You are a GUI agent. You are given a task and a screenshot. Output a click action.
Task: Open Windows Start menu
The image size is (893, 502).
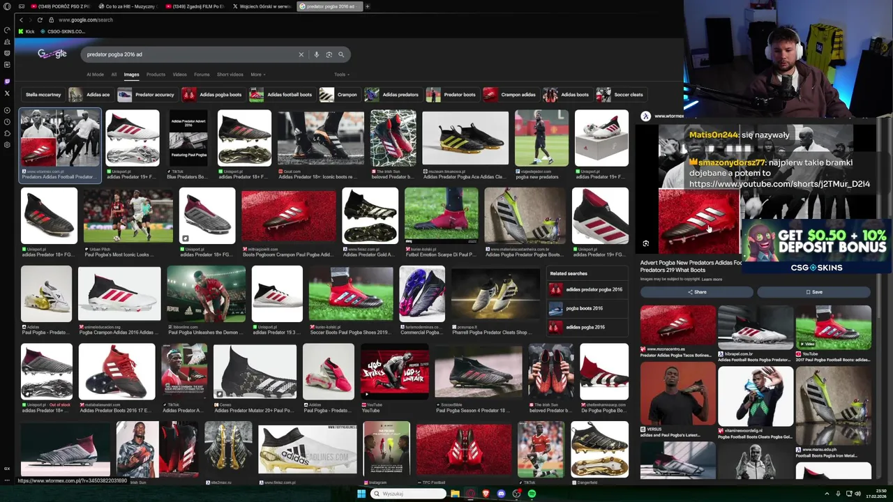pos(361,494)
